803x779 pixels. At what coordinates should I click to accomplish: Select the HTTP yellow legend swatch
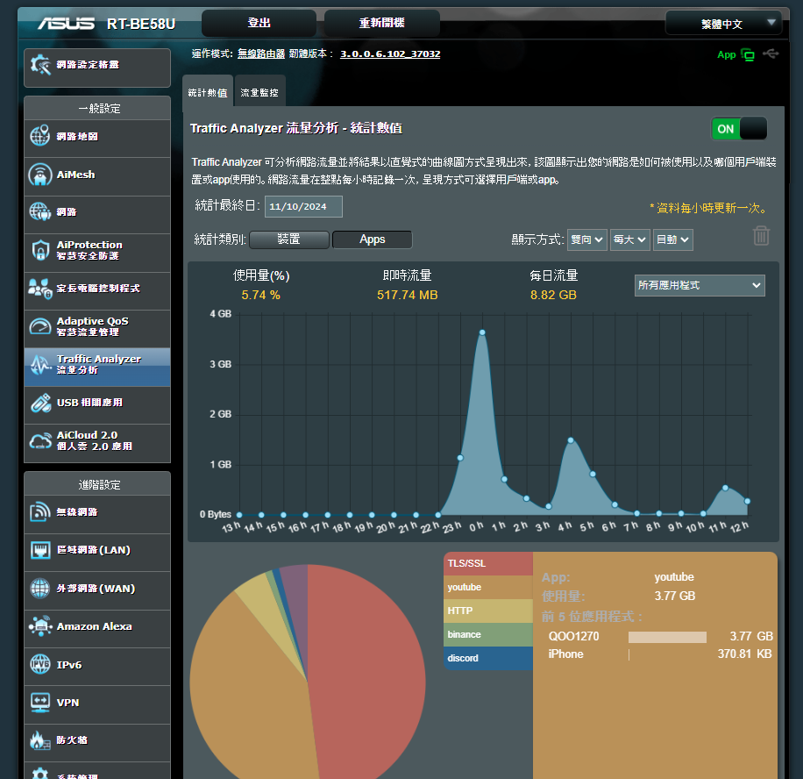[x=488, y=611]
